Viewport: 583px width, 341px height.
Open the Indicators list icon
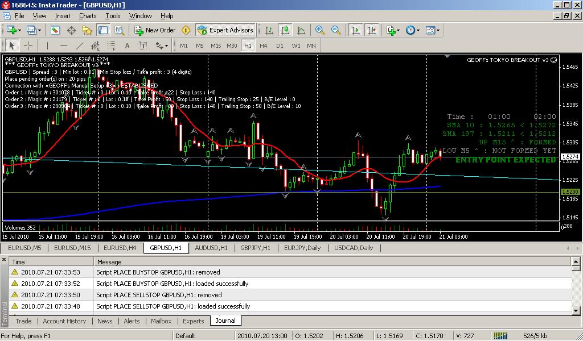(391, 30)
